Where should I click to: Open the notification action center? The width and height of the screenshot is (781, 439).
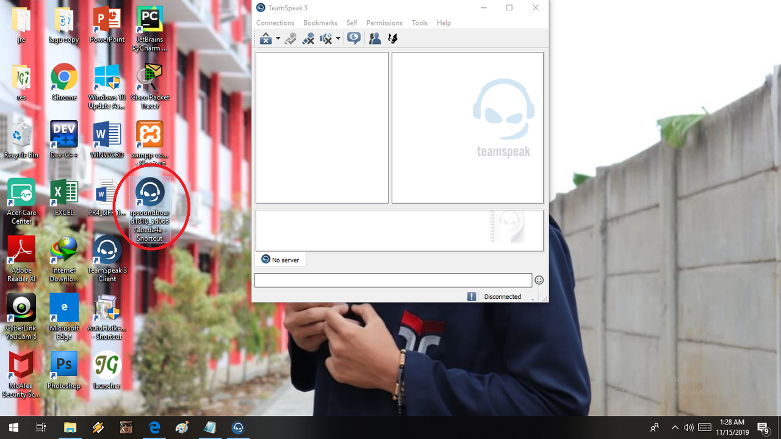click(x=763, y=427)
